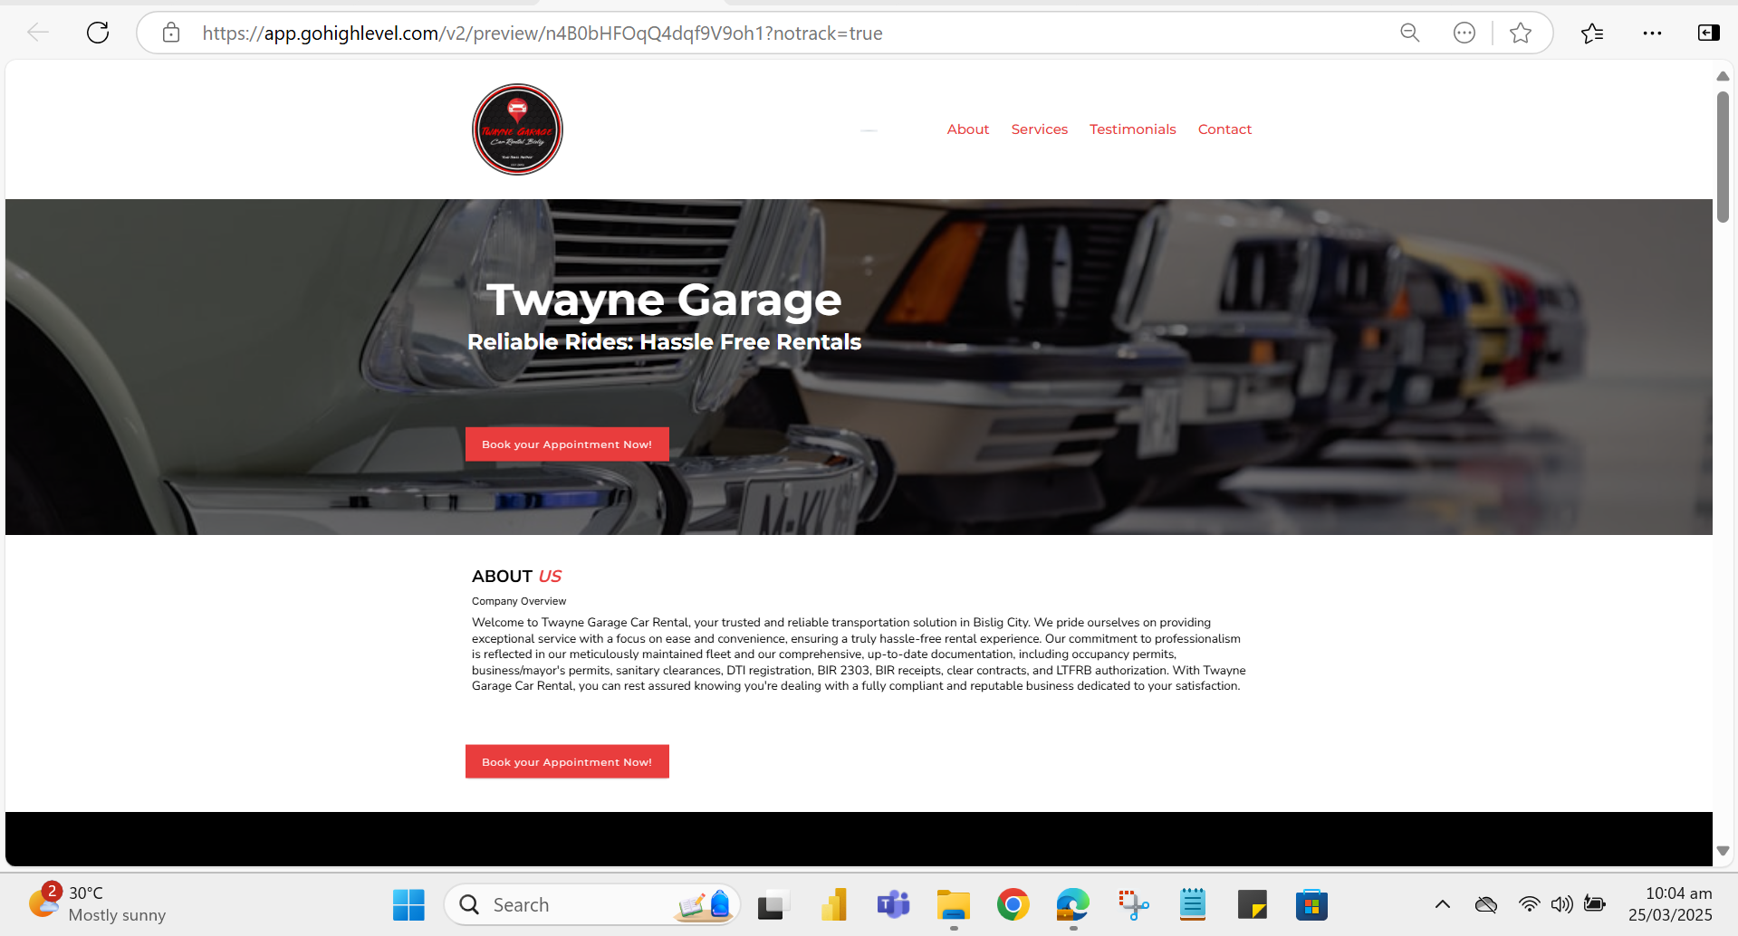Add this page to favorites with the star
This screenshot has height=936, width=1738.
1521,33
